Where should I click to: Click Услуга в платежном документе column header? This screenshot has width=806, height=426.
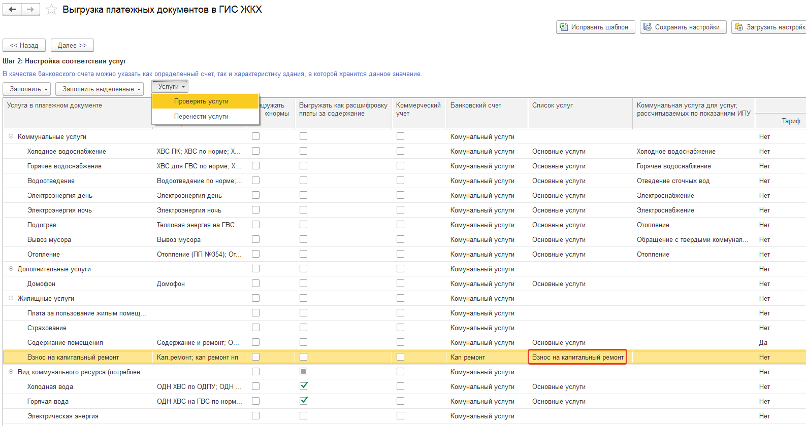click(77, 113)
